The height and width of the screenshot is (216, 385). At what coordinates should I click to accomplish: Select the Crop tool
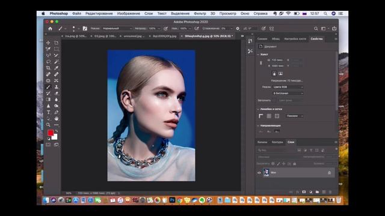click(x=48, y=68)
